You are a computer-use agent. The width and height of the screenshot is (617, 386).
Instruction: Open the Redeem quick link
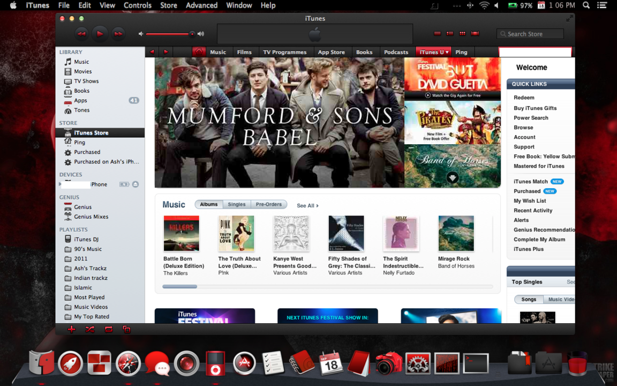coord(524,98)
